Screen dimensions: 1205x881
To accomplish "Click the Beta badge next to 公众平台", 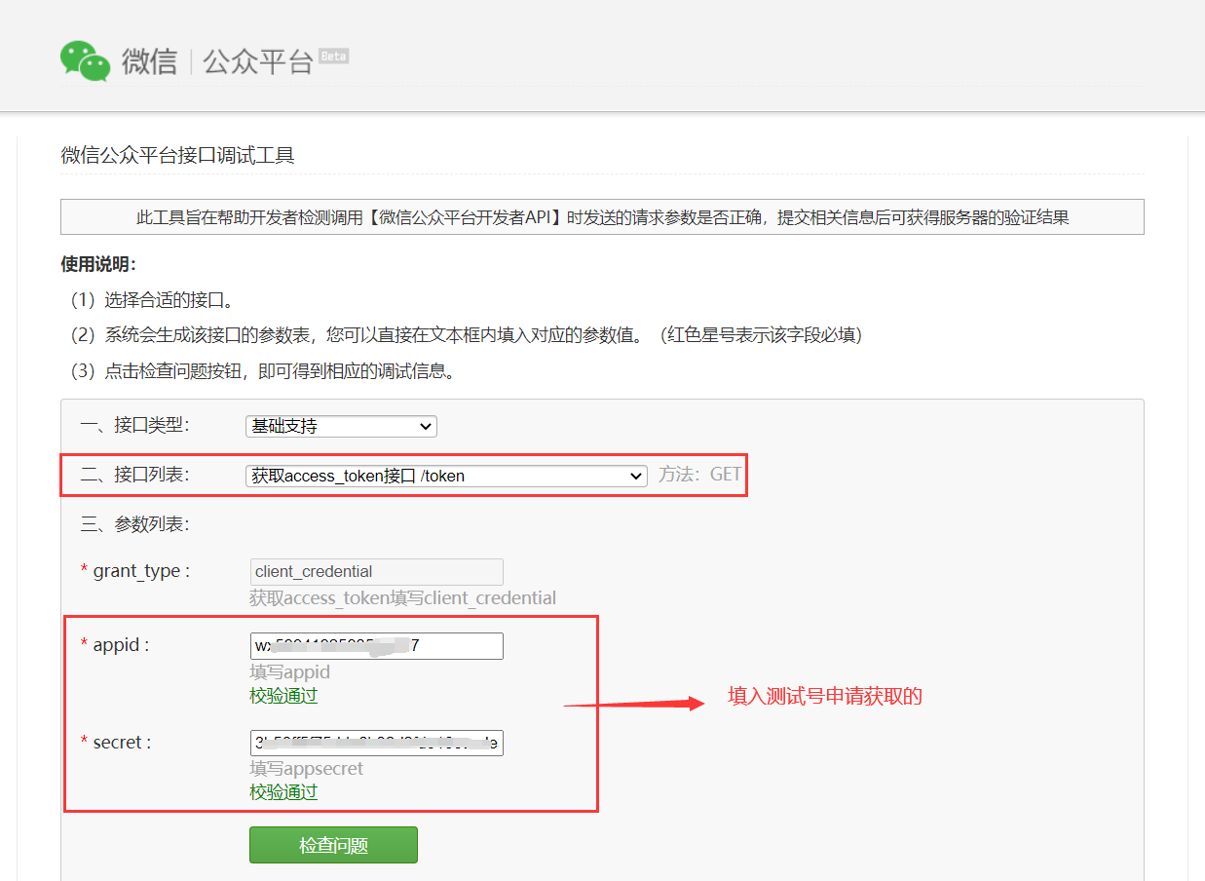I will 332,56.
